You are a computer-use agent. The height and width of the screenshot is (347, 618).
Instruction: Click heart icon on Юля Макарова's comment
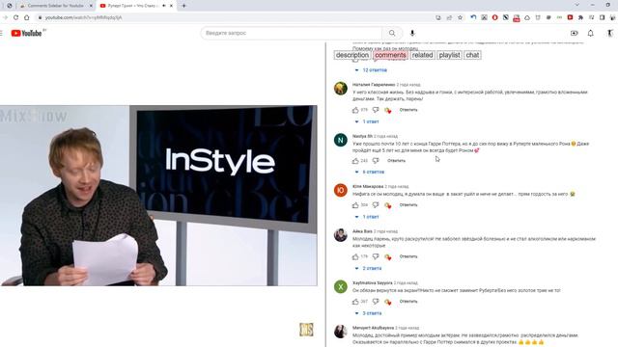388,205
